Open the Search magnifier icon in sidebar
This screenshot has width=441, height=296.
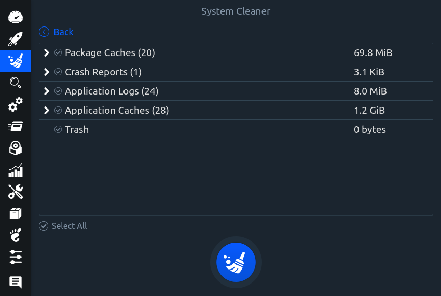tap(16, 83)
